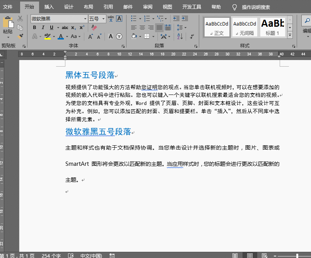Apply the 标题 1 style
The image size is (311, 258).
[272, 27]
